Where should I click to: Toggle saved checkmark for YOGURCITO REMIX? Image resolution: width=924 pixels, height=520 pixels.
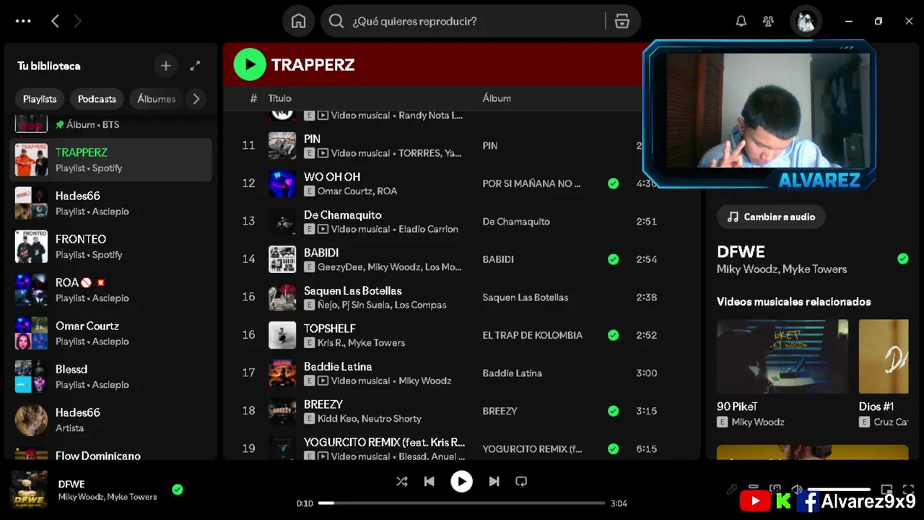tap(613, 448)
